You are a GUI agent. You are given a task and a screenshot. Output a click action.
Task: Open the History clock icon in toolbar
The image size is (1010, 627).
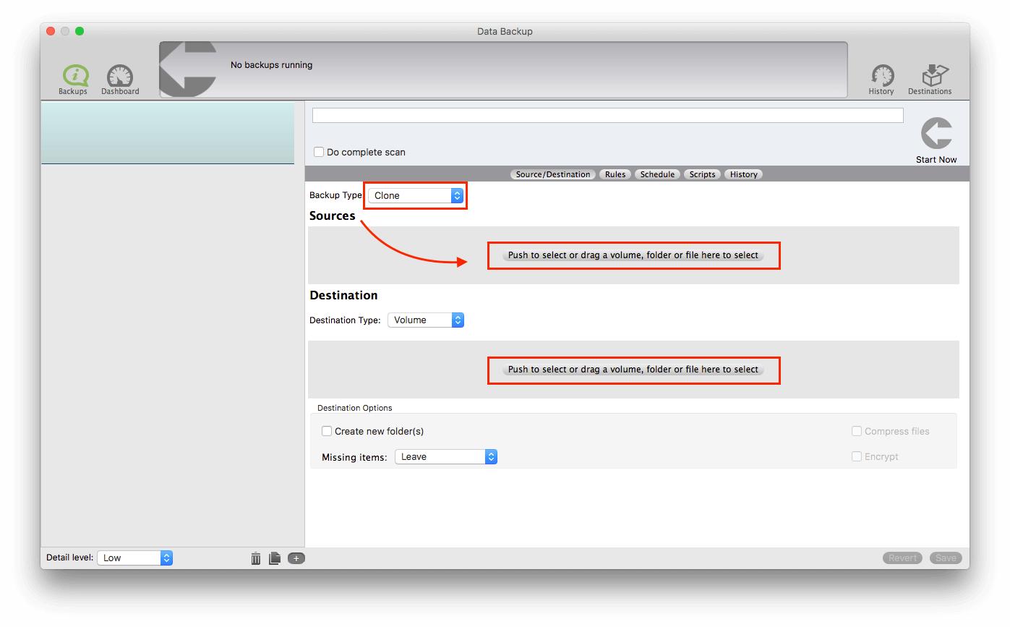(881, 77)
